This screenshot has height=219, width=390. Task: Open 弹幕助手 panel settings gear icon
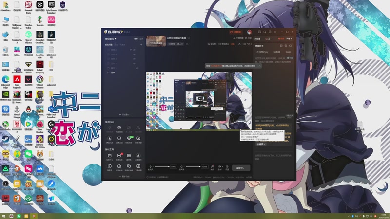pos(286,46)
